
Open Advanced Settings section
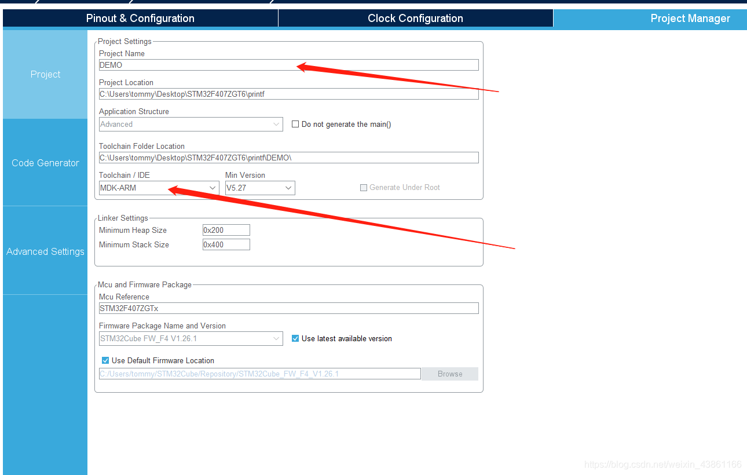[x=45, y=251]
